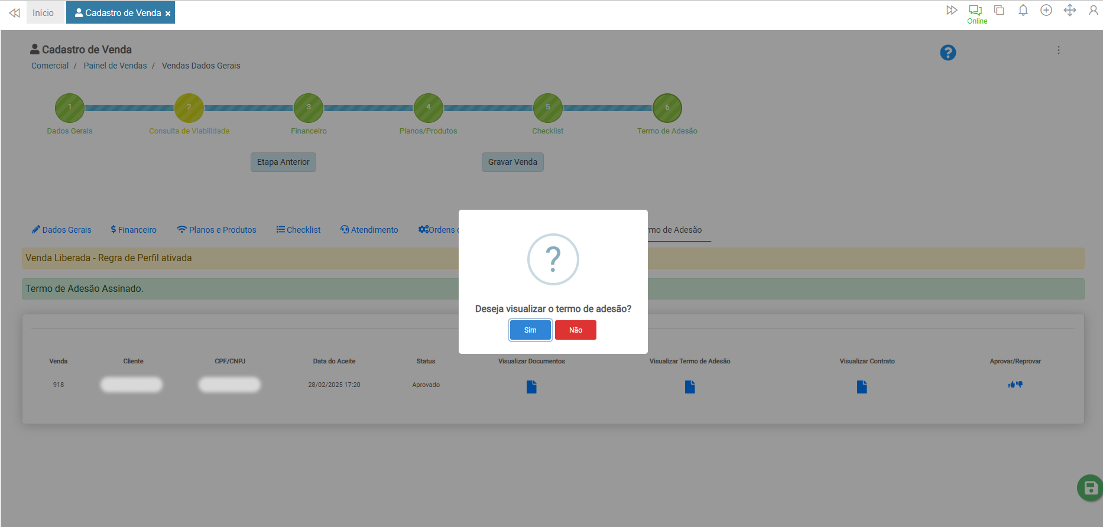Open the Visualizar Termo de Adesão document icon
Viewport: 1103px width, 527px height.
(690, 387)
